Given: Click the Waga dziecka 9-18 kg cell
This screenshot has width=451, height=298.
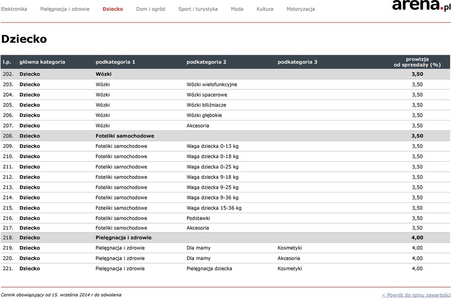Looking at the screenshot, I should click(212, 177).
